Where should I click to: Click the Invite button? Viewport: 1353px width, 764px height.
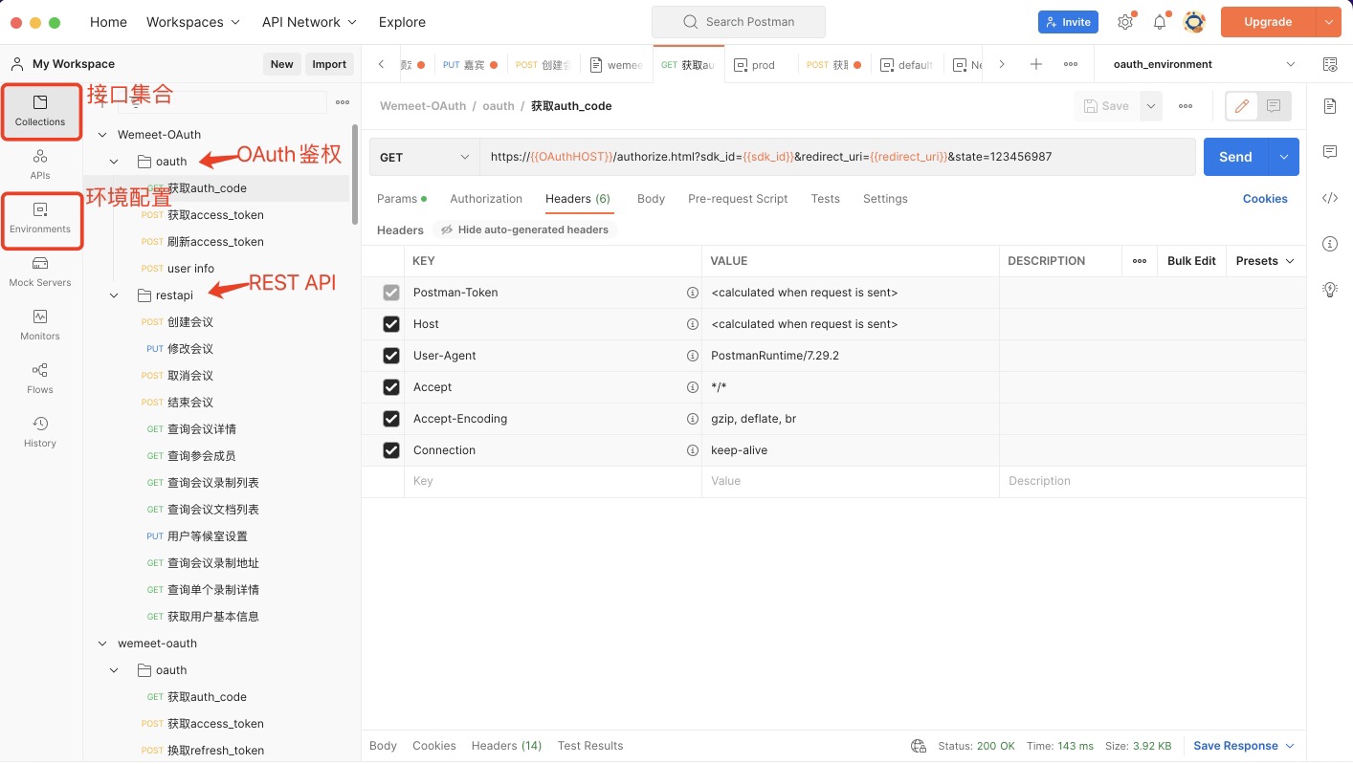pyautogui.click(x=1068, y=22)
